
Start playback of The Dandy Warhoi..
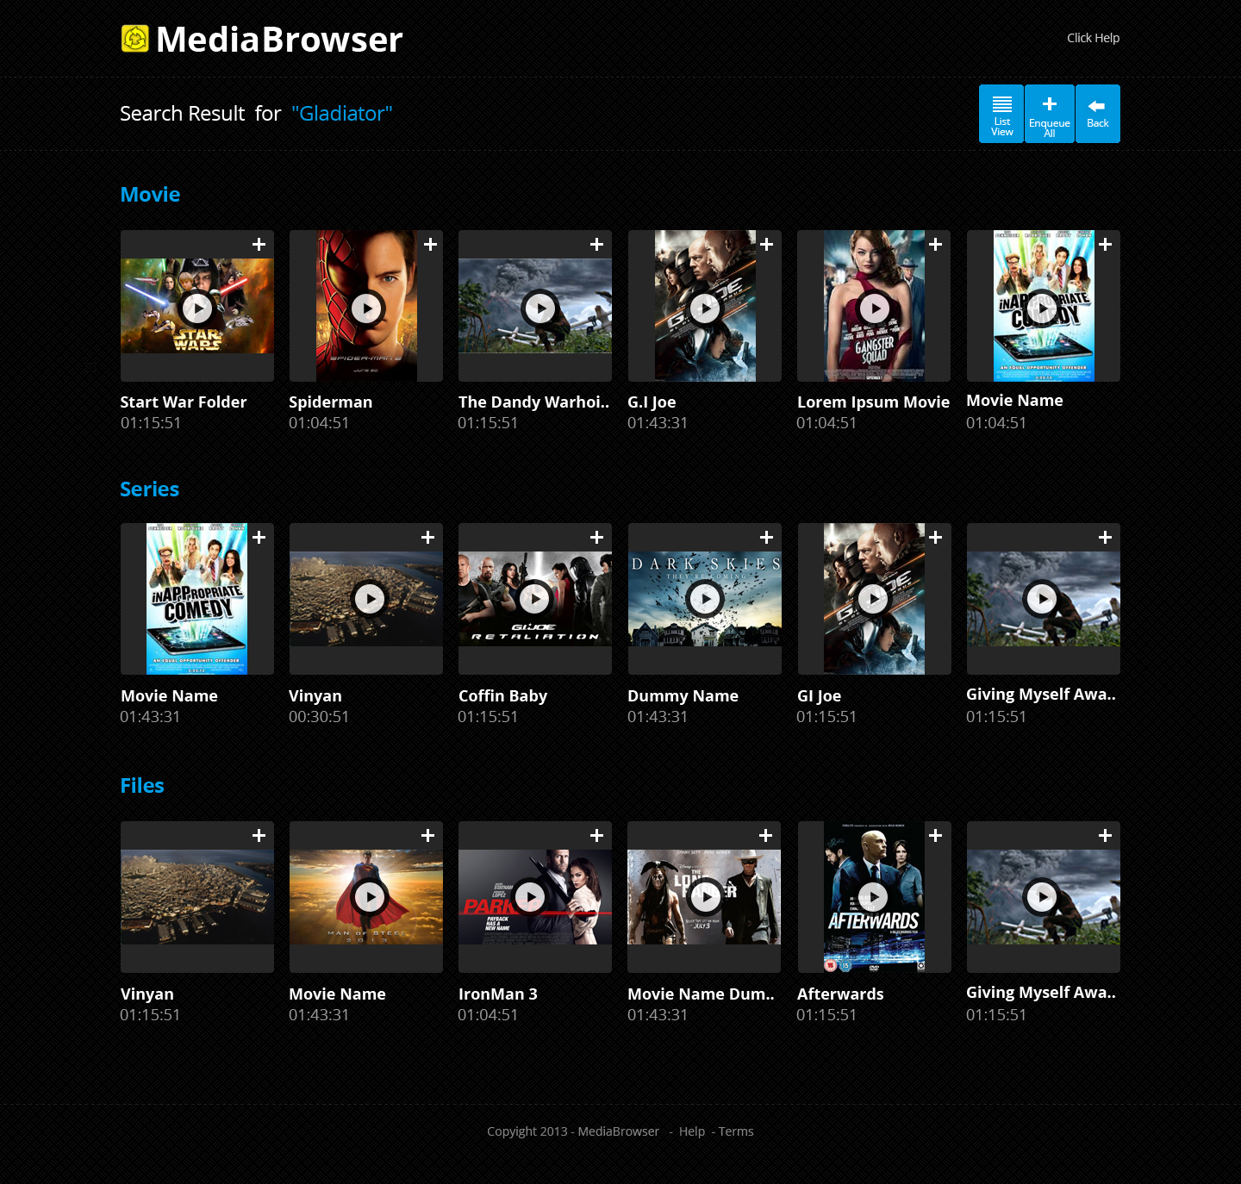click(x=540, y=308)
